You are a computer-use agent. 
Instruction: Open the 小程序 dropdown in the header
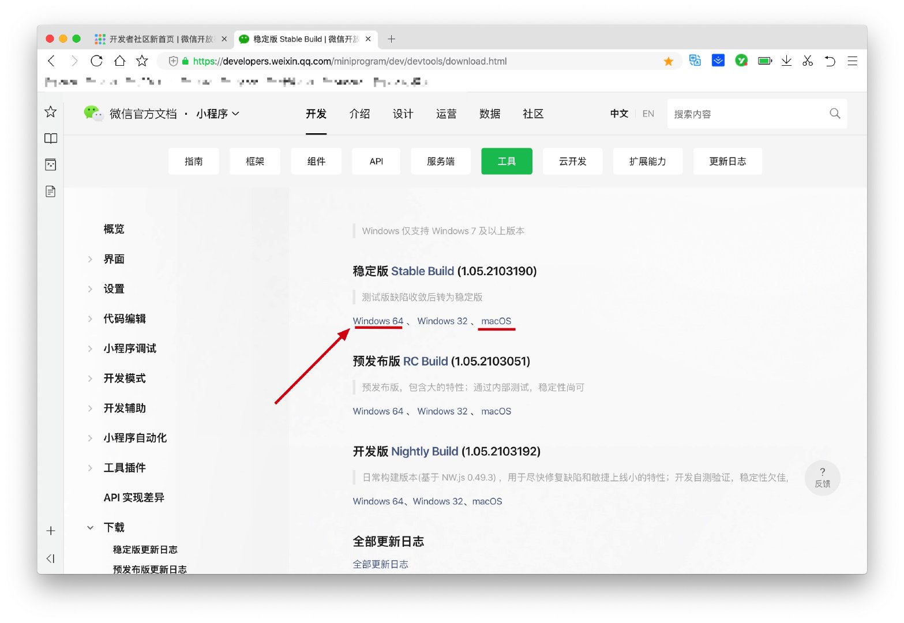(x=217, y=114)
